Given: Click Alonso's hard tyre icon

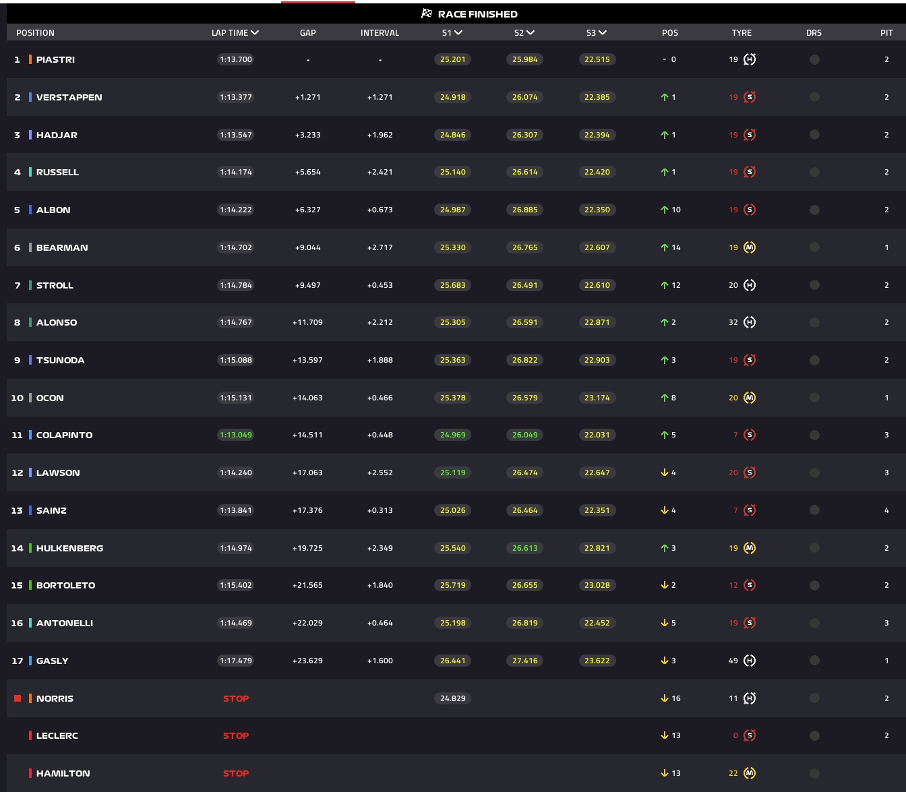Looking at the screenshot, I should (749, 322).
